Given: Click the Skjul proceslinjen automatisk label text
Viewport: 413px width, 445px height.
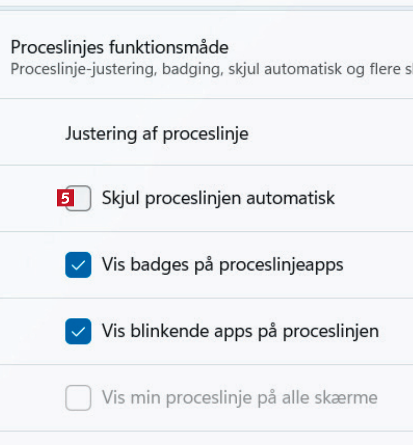Looking at the screenshot, I should 218,198.
